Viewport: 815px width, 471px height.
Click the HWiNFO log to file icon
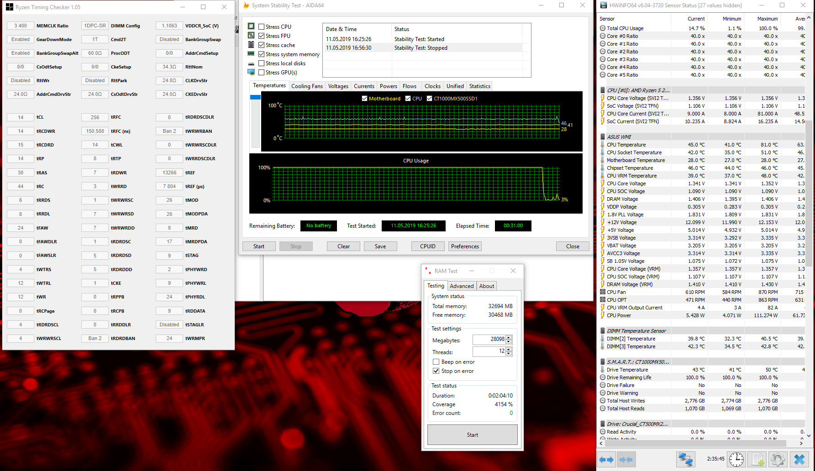[757, 460]
